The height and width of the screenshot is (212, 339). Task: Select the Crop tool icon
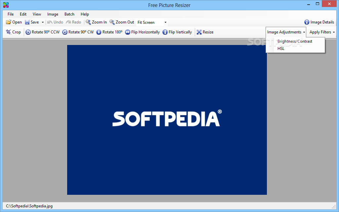[8, 32]
